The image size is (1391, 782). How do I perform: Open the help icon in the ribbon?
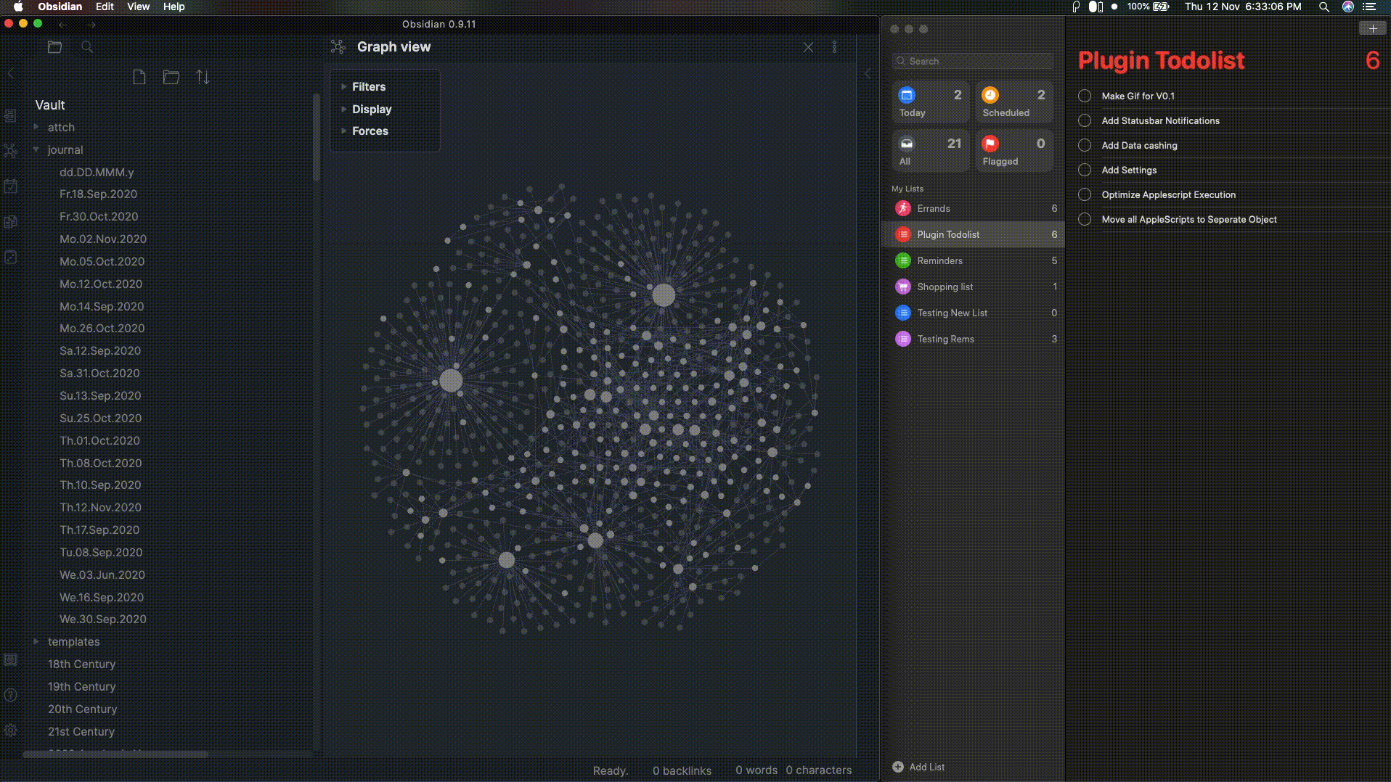pyautogui.click(x=11, y=695)
